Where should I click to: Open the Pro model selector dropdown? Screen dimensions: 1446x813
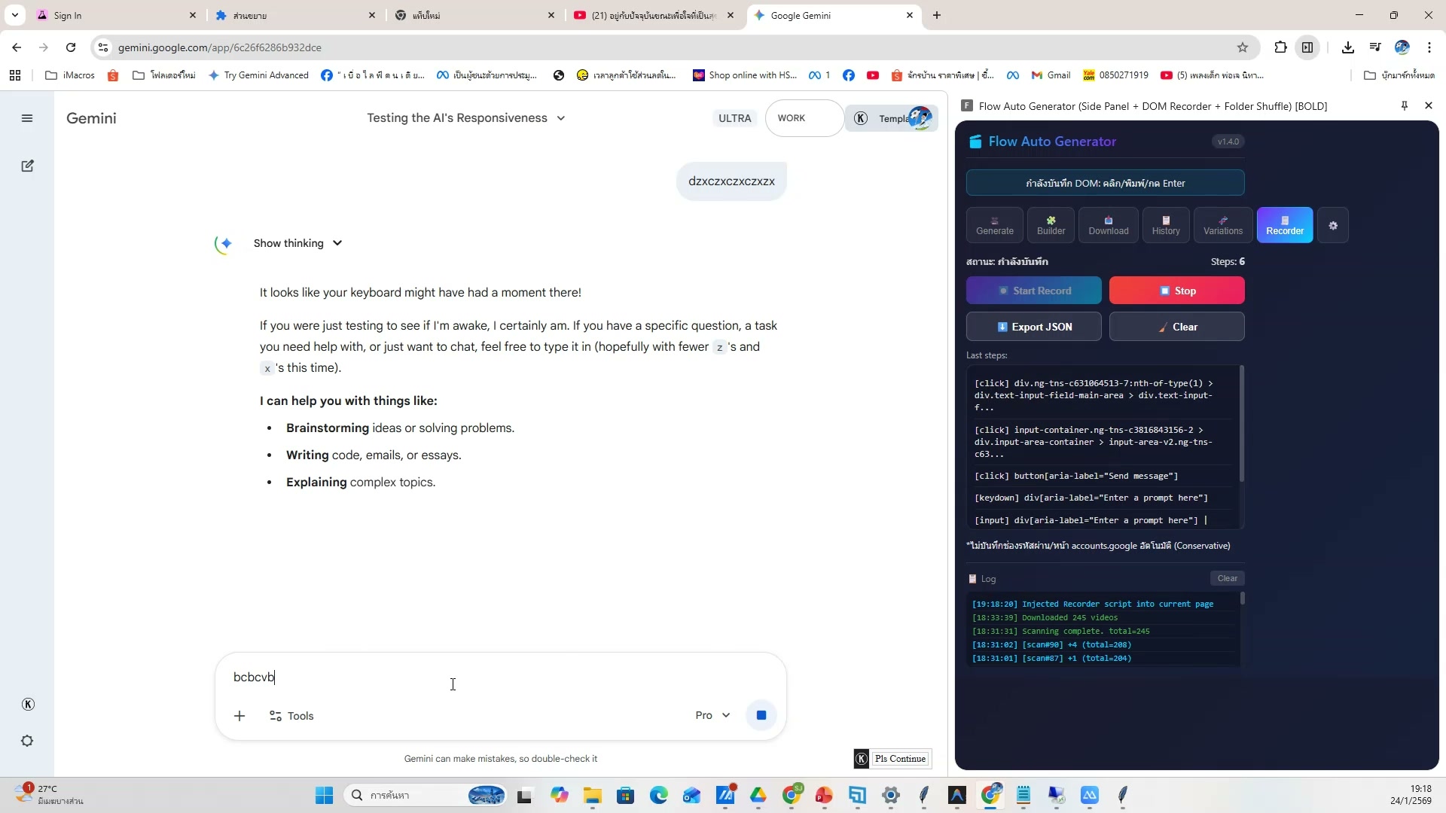pyautogui.click(x=712, y=715)
